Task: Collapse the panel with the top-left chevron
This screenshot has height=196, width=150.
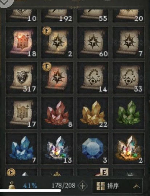Action: click(x=4, y=3)
